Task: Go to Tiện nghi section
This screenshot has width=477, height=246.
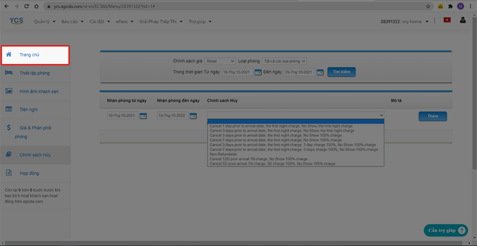Action: (29, 109)
